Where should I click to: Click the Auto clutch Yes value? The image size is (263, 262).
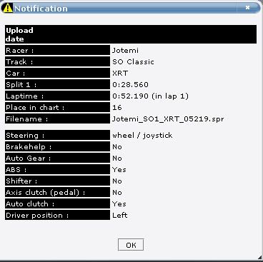119,204
